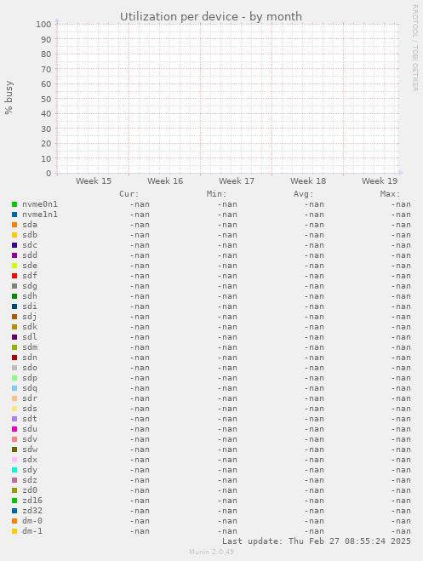The width and height of the screenshot is (423, 561).
Task: Select the sdb legend label
Action: [30, 235]
